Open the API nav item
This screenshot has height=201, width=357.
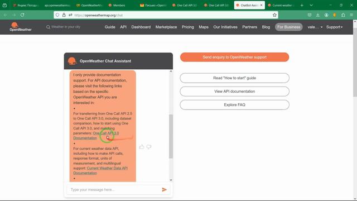click(123, 27)
